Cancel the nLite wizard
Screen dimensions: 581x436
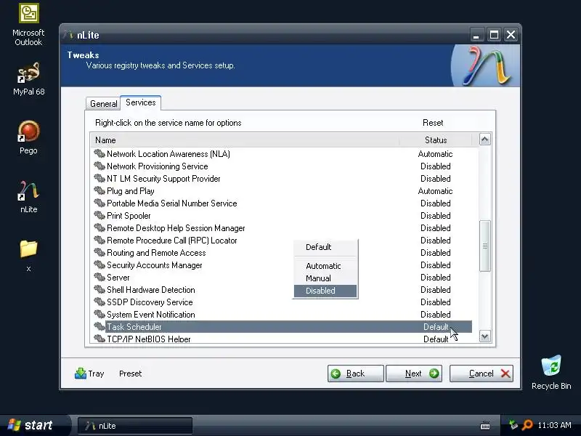click(482, 374)
